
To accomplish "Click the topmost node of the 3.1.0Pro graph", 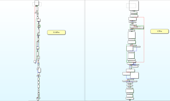I will [37, 3].
